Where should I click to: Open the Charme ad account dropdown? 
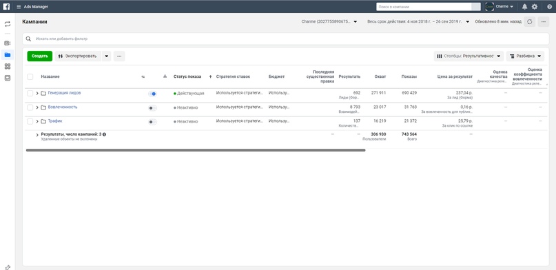pyautogui.click(x=329, y=21)
